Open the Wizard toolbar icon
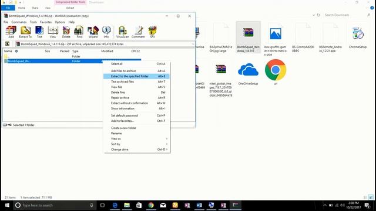376x211 pixels. coord(93,32)
